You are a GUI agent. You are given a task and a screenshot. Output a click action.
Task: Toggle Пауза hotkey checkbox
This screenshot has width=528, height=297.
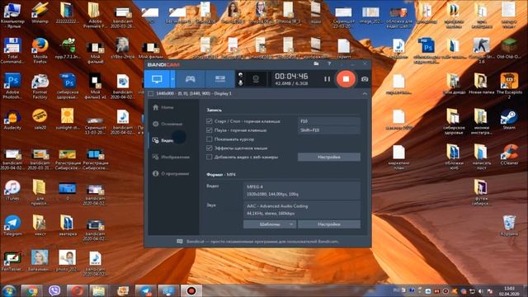pyautogui.click(x=209, y=130)
